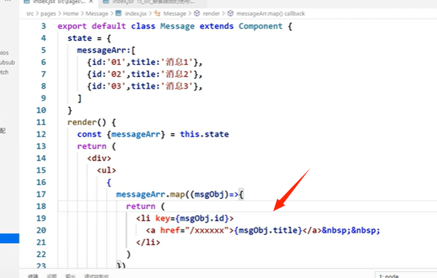This screenshot has width=437, height=278.
Task: Click line number 3 in the gutter
Action: click(x=44, y=26)
